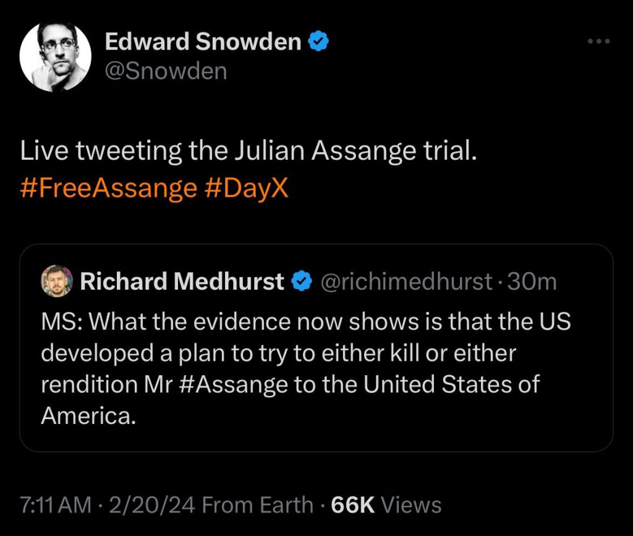The image size is (633, 536).
Task: Tap the #Assange hashtag in quoted tweet
Action: tap(236, 384)
